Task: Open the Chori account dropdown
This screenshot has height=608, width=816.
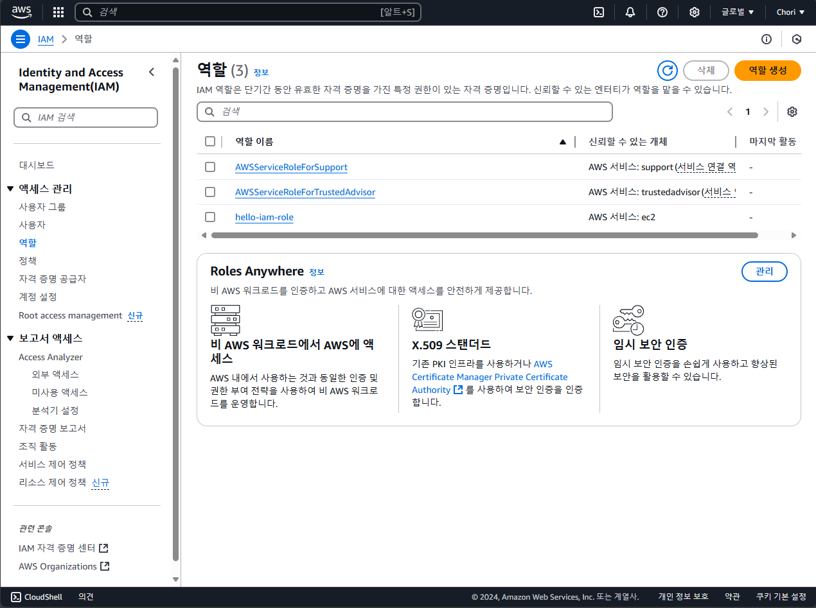Action: 790,12
